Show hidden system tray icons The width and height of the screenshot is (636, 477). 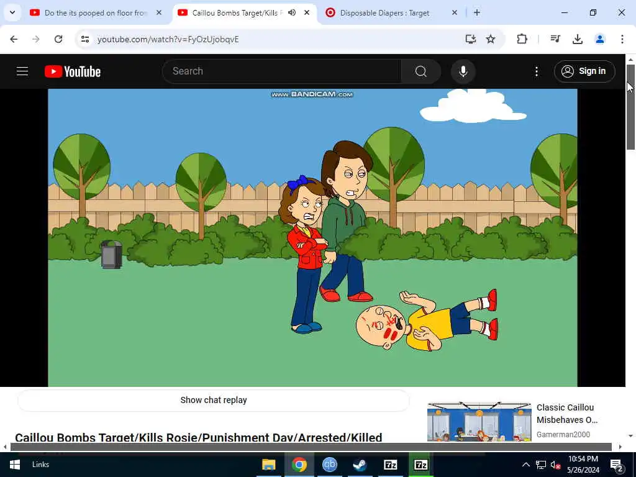[525, 465]
